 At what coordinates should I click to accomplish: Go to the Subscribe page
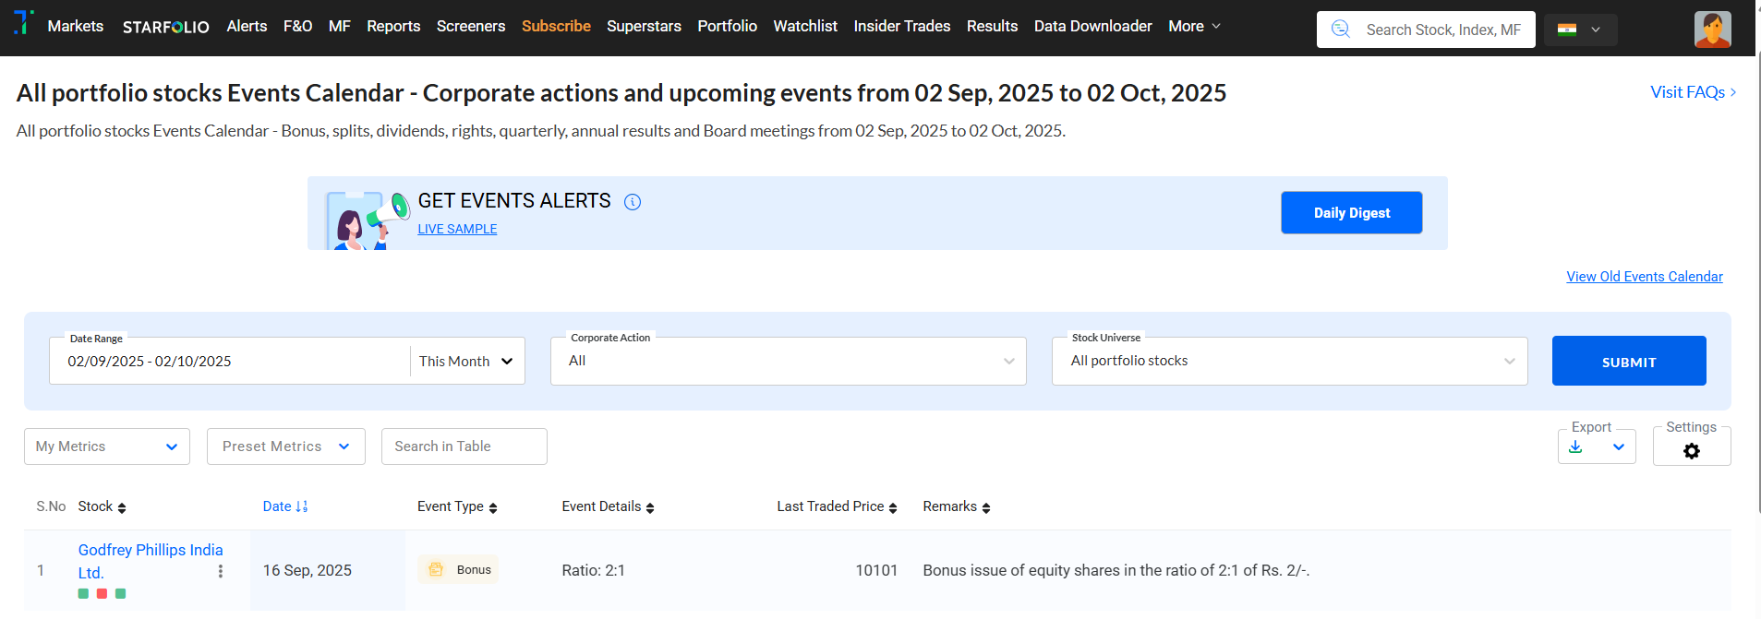pyautogui.click(x=556, y=27)
